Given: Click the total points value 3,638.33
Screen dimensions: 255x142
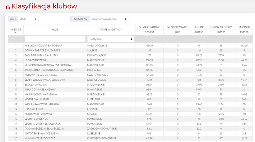Looking at the screenshot, I should click(x=149, y=32).
